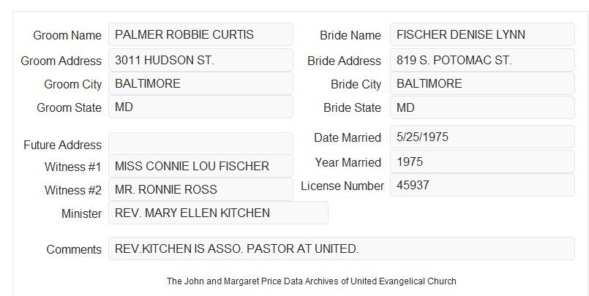Click the Bride State field
The height and width of the screenshot is (296, 589).
coord(482,107)
